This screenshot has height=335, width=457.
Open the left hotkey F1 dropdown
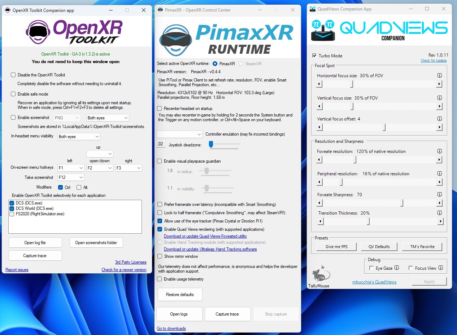click(71, 168)
